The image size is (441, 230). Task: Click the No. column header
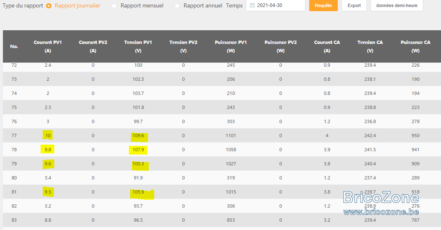pos(14,46)
